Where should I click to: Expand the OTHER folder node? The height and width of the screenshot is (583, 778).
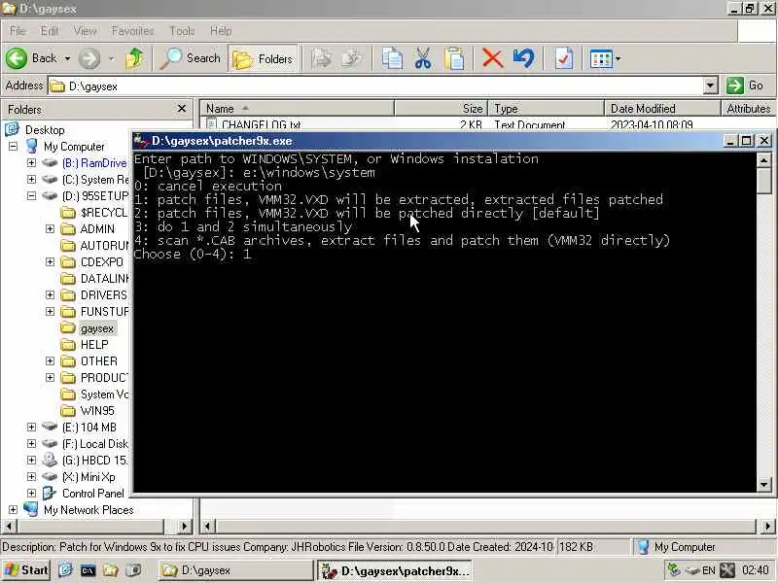pyautogui.click(x=50, y=360)
